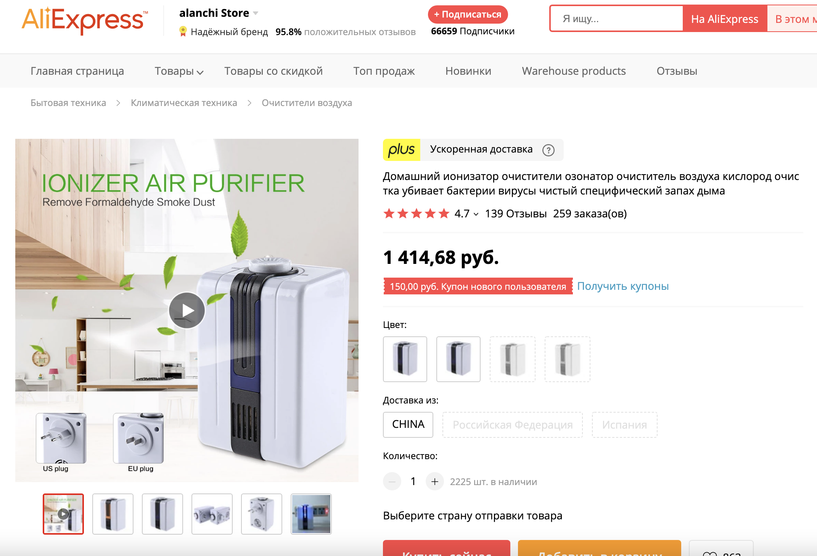Decrease quantity with the minus button
Image resolution: width=817 pixels, height=556 pixels.
(x=392, y=482)
